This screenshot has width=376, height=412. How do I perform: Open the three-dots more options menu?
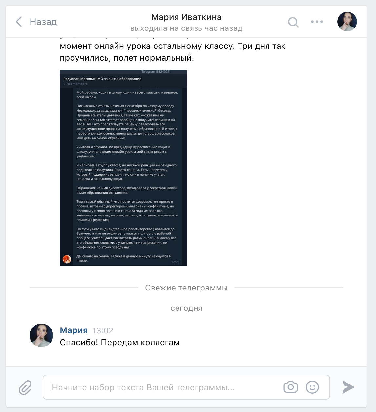317,22
